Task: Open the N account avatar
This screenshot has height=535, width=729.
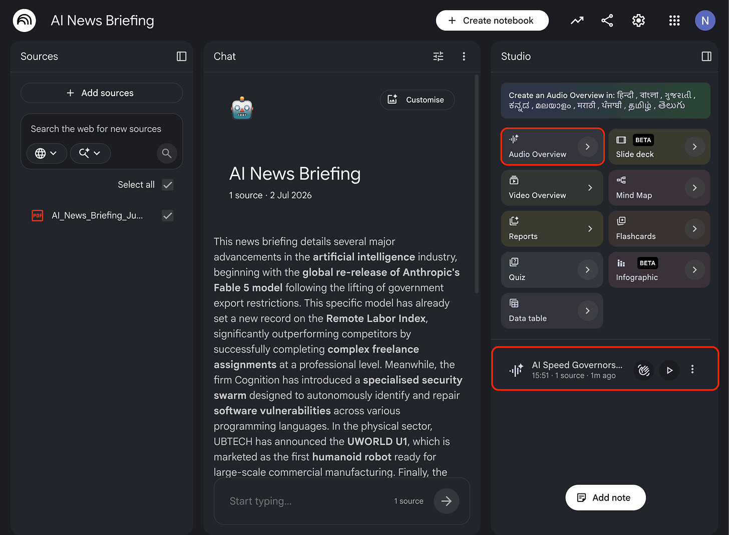Action: tap(705, 21)
